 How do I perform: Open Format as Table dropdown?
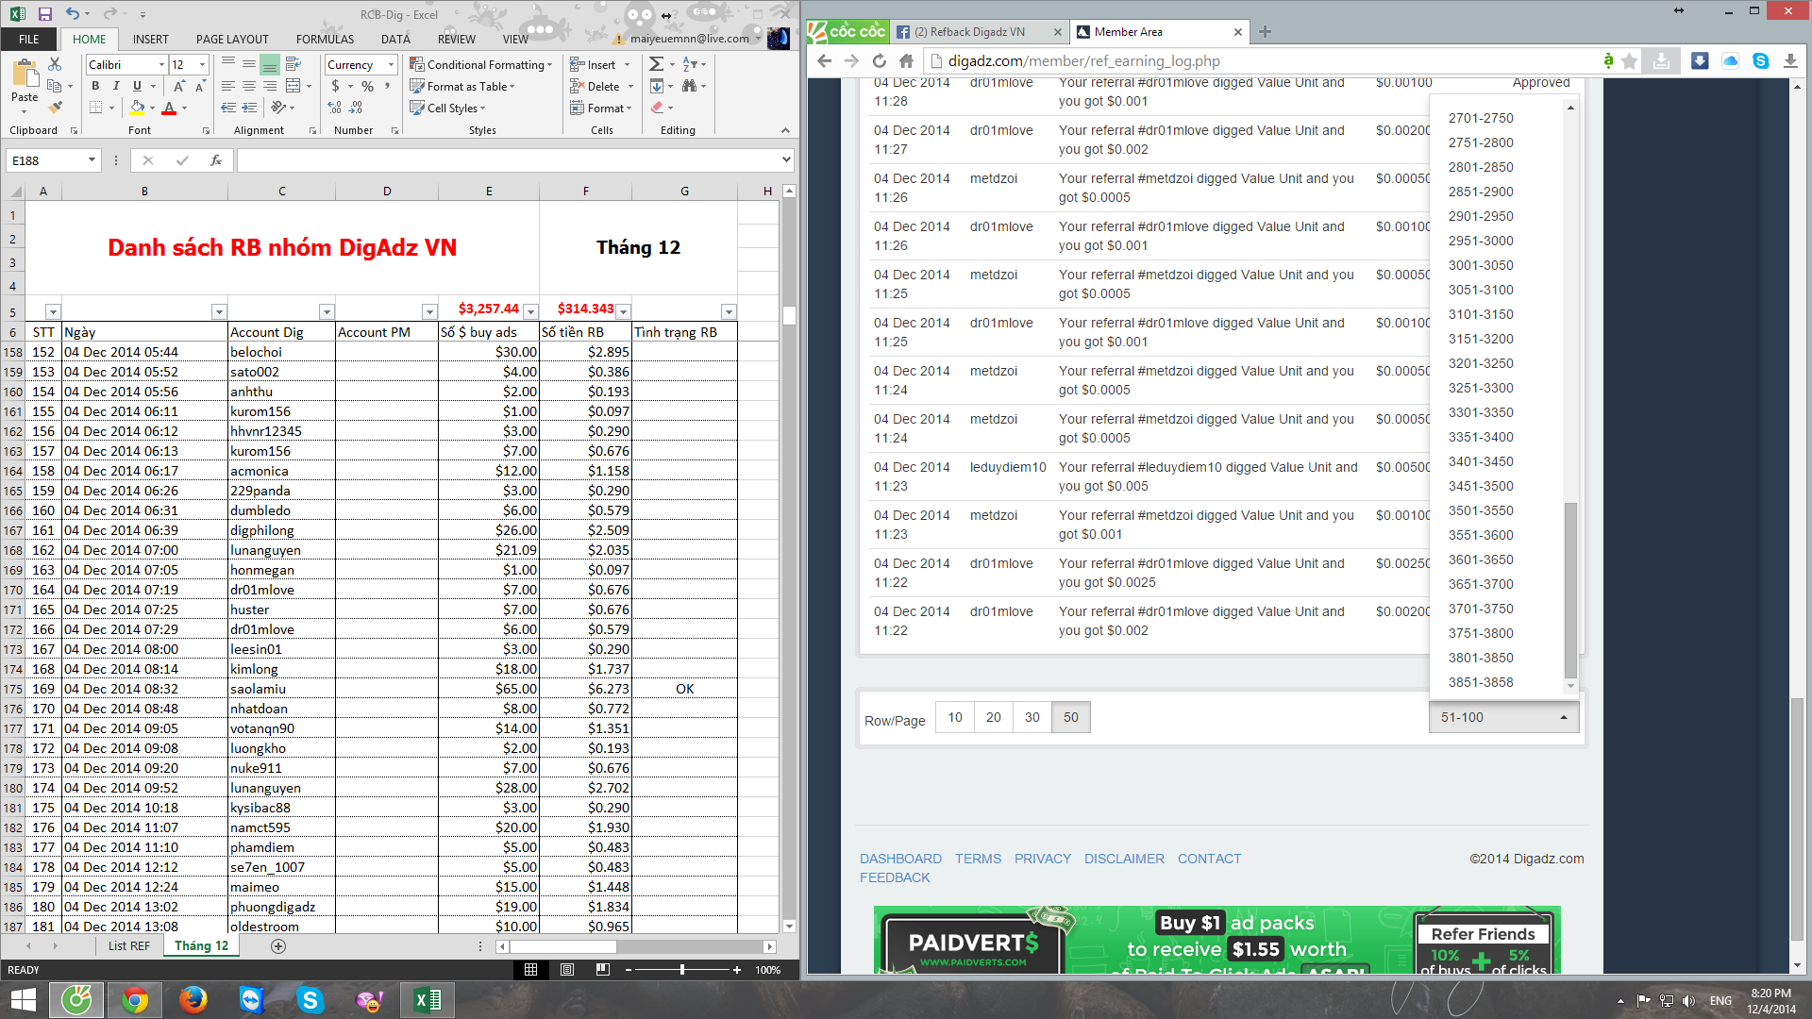click(x=462, y=86)
